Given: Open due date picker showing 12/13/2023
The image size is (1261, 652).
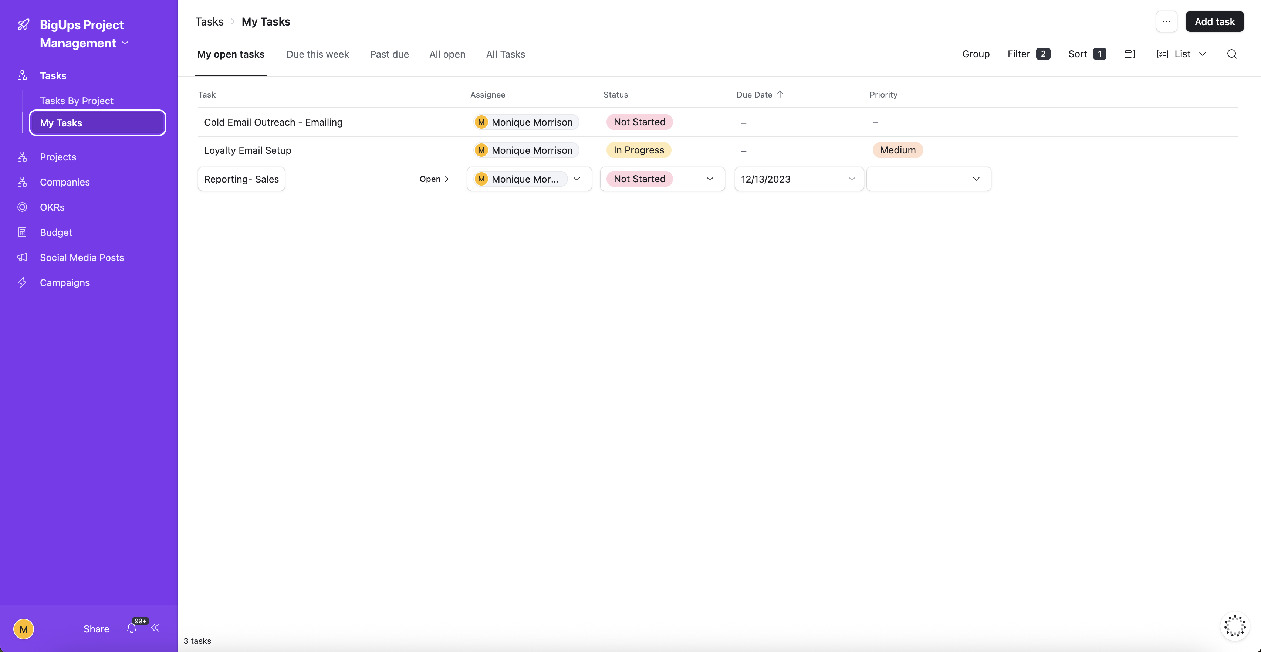Looking at the screenshot, I should click(x=799, y=179).
